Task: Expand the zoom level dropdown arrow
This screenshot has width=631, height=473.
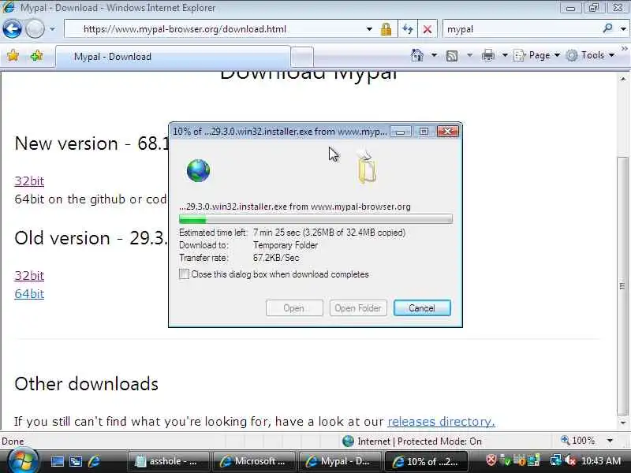Action: point(610,441)
